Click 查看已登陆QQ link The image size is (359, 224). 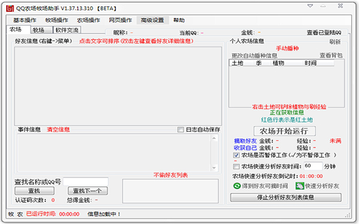point(324,33)
